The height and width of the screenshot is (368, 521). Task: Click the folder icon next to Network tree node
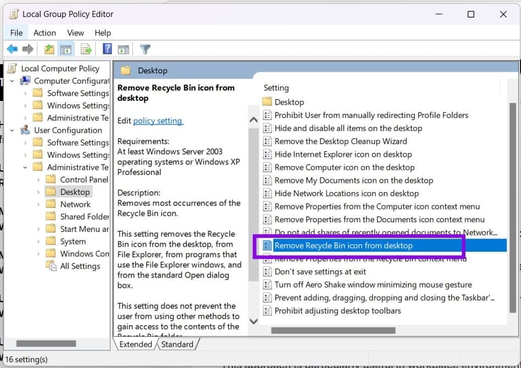click(x=51, y=204)
